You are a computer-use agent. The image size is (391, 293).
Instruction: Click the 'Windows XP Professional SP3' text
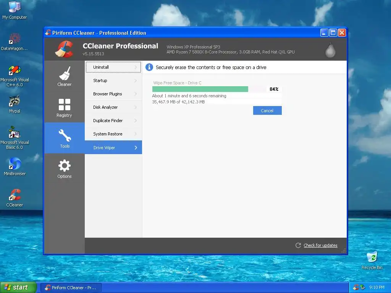tap(193, 47)
